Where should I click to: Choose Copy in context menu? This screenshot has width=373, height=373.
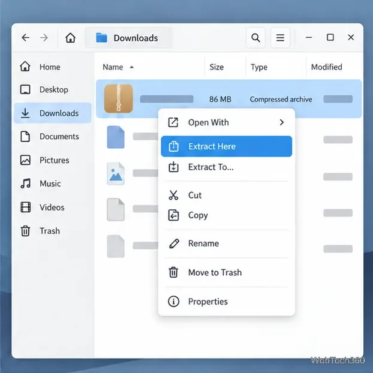tap(227, 215)
